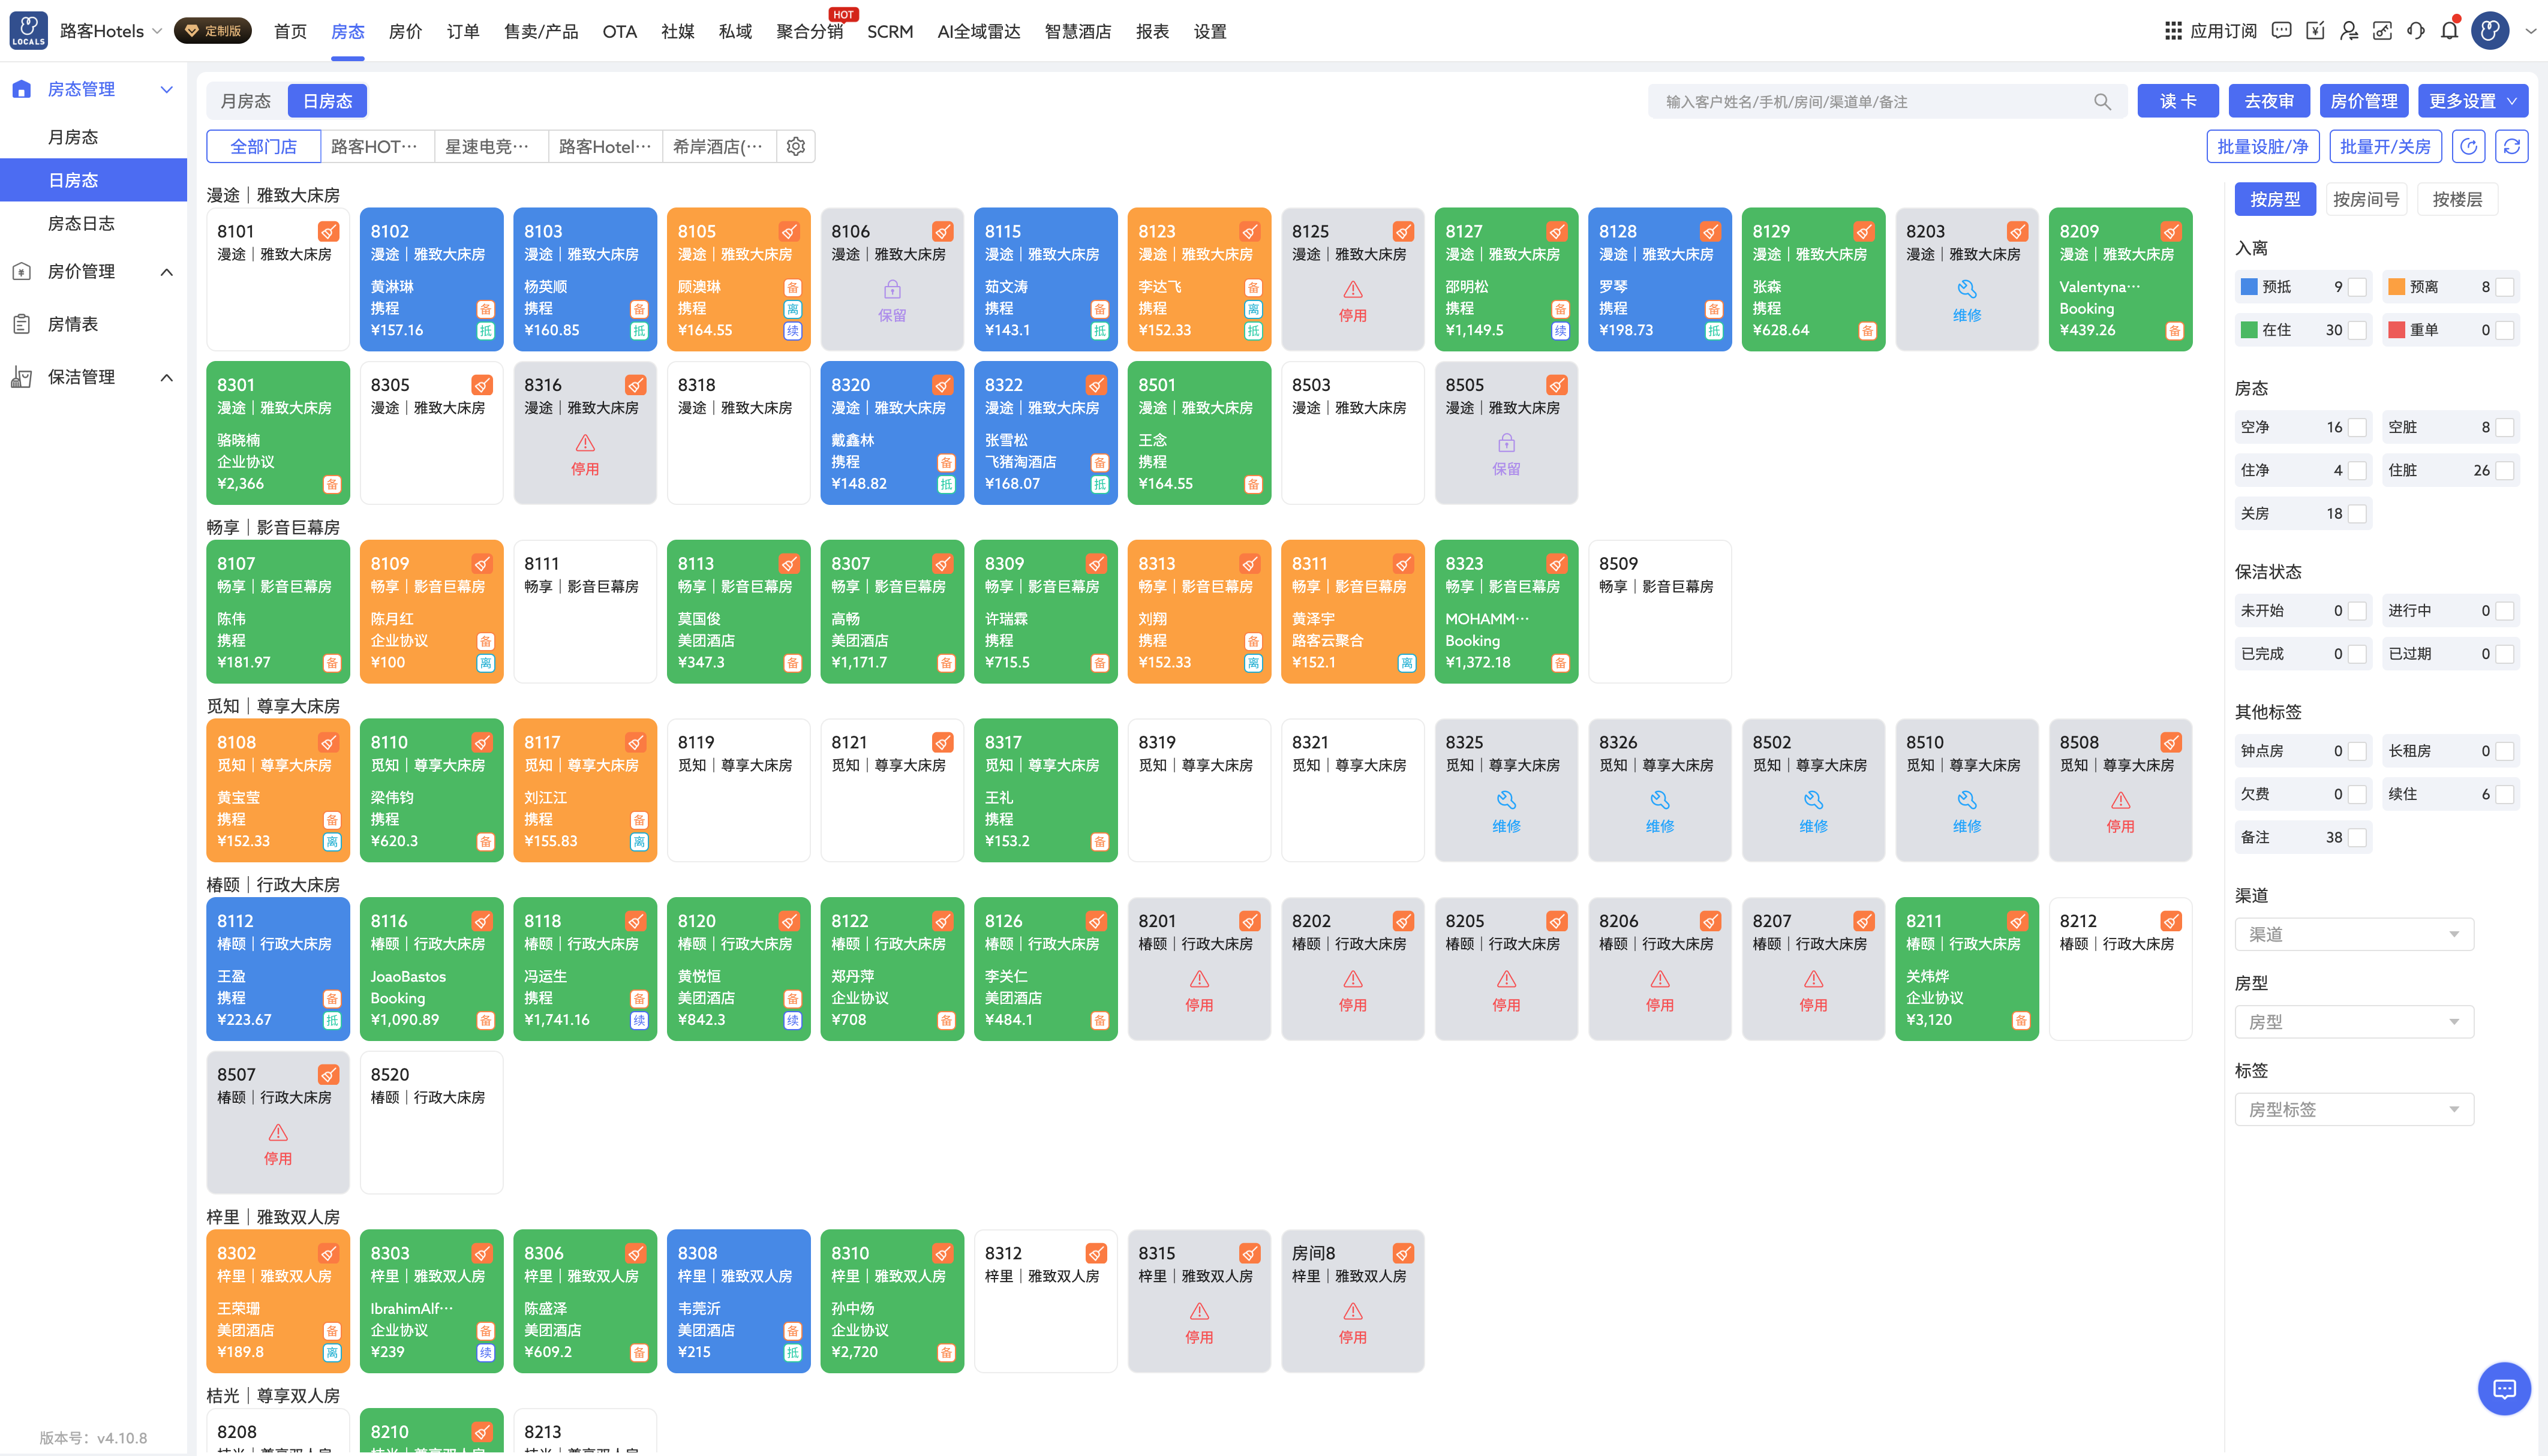Open the floating chat support button

2504,1388
